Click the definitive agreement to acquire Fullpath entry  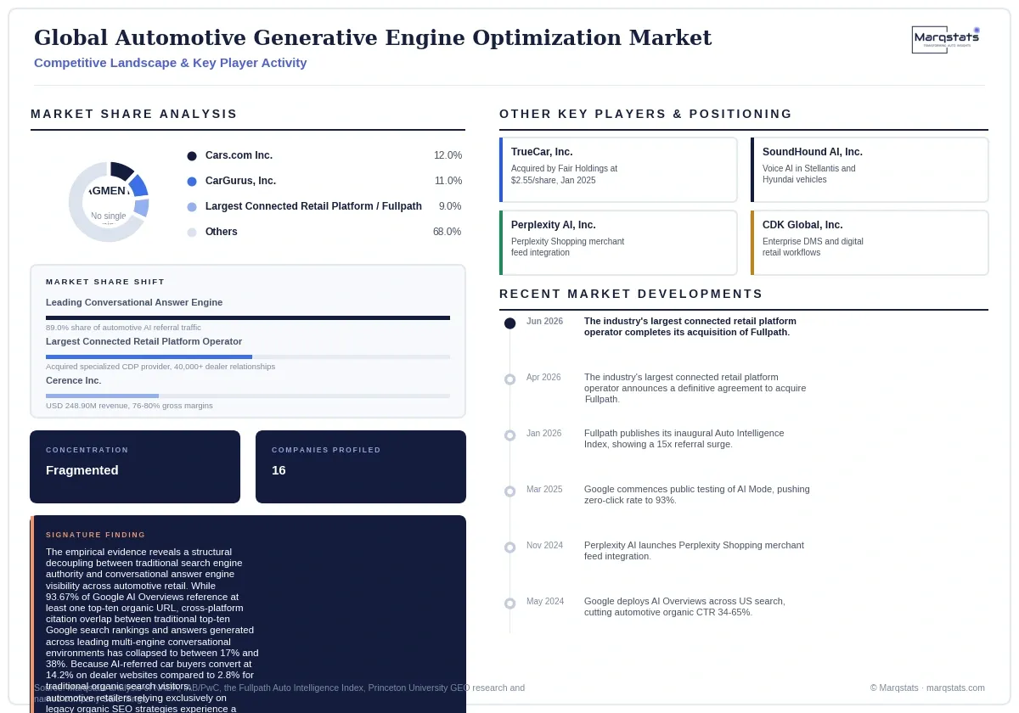pos(695,388)
